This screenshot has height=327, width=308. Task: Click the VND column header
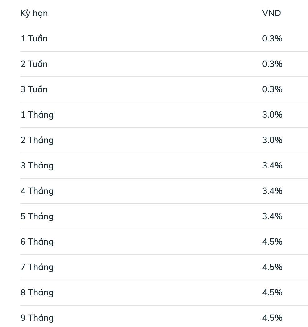[x=271, y=14]
